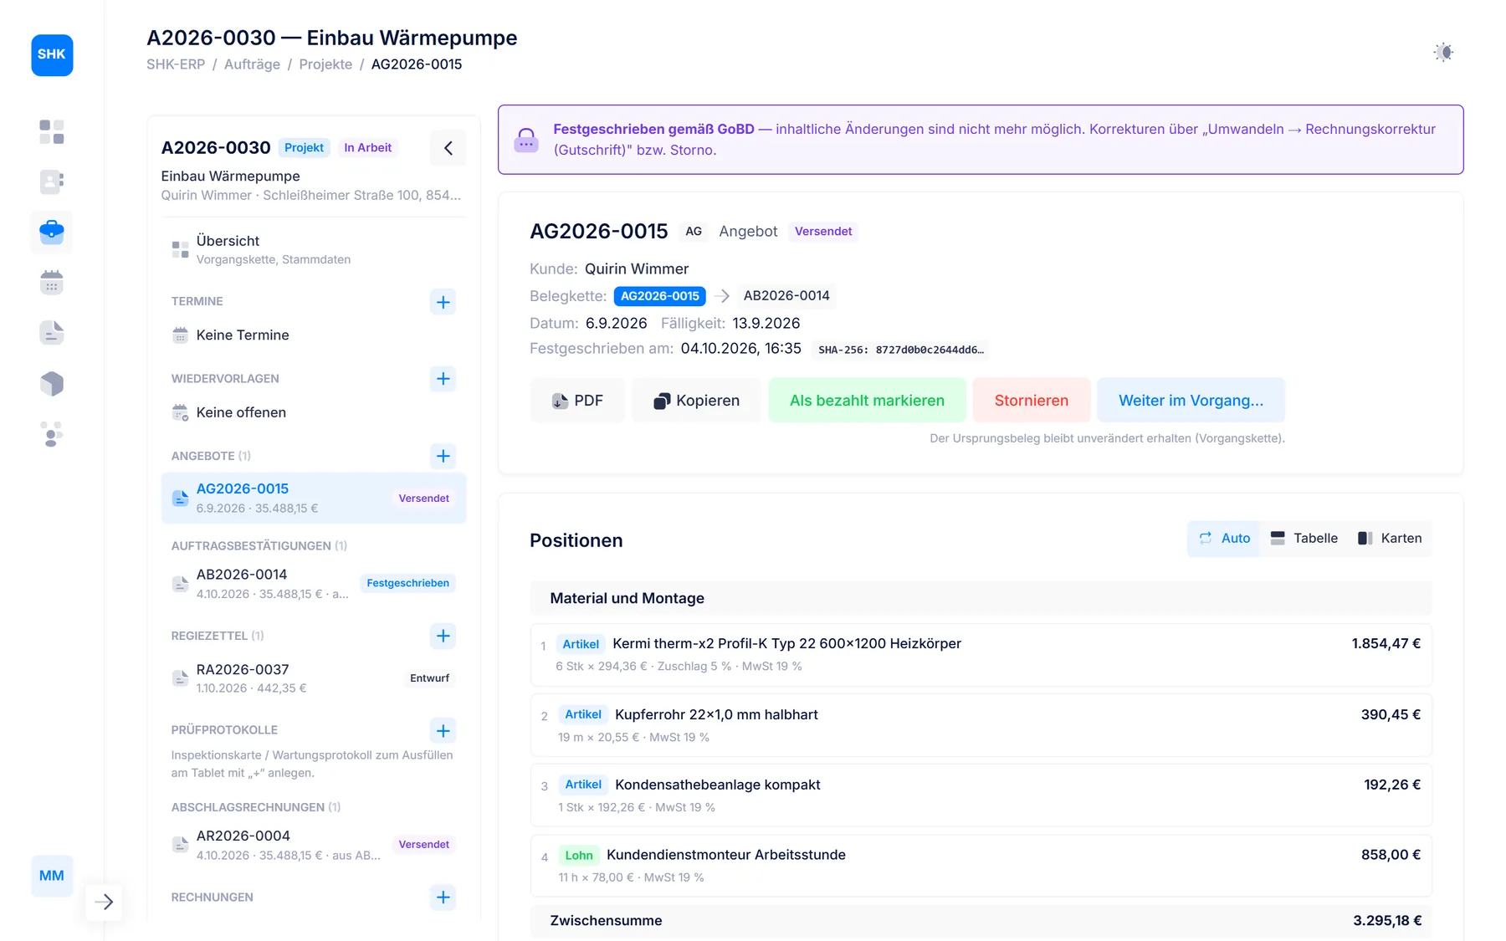Open the calendar icon in the sidebar

tap(52, 283)
